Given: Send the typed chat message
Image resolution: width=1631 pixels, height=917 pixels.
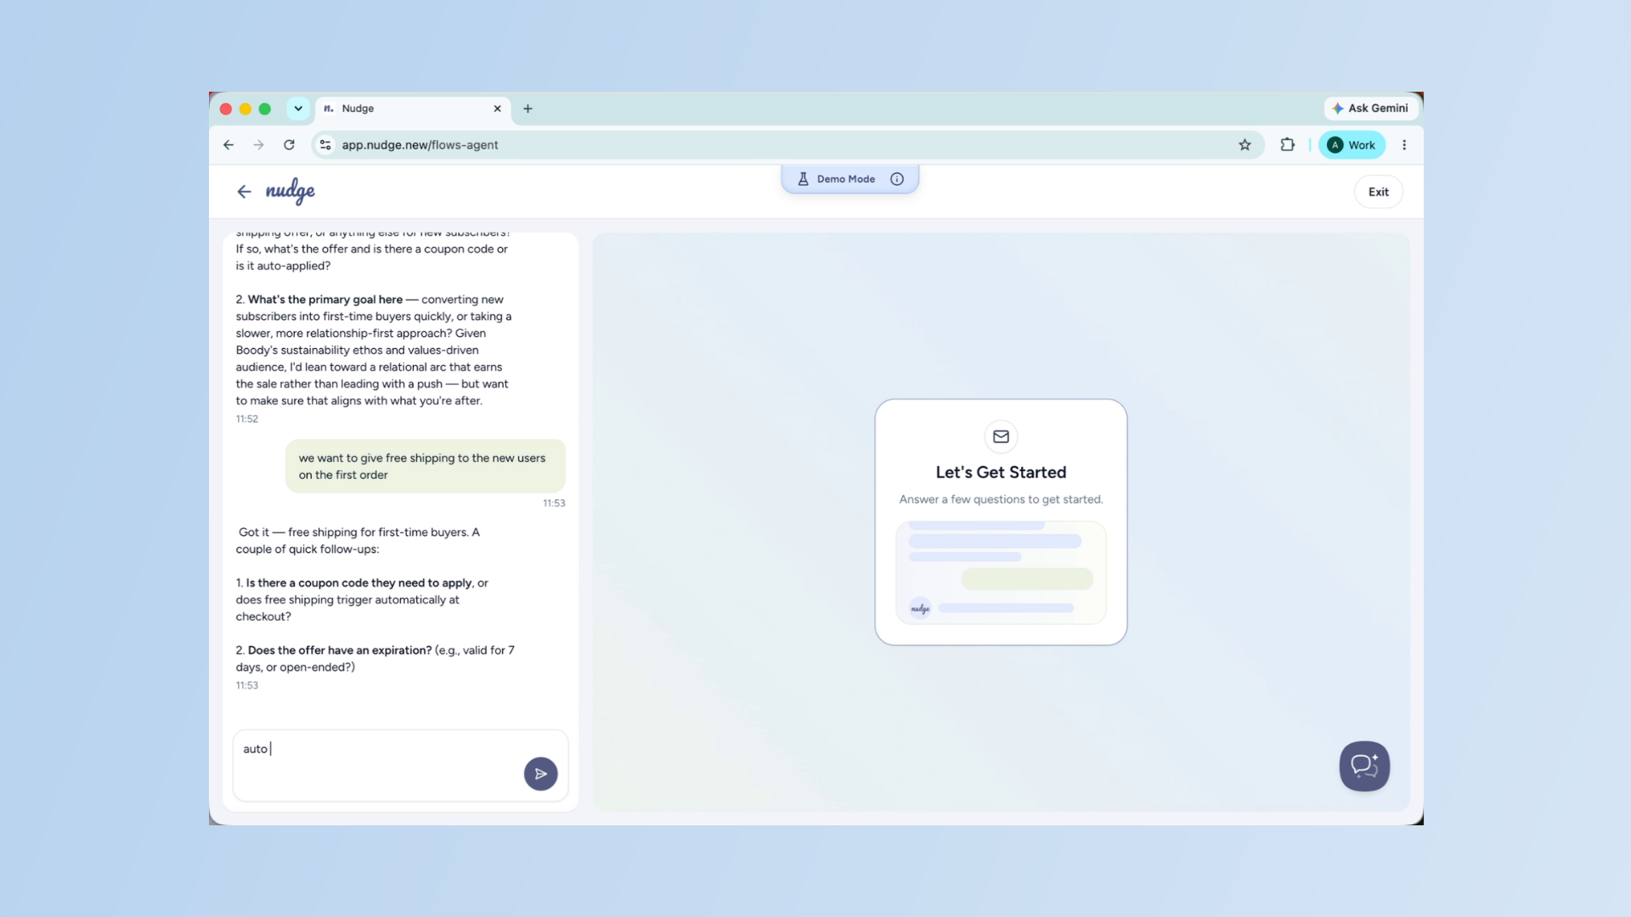Looking at the screenshot, I should 540,774.
